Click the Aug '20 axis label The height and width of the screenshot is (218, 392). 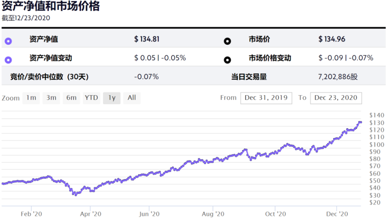click(213, 214)
